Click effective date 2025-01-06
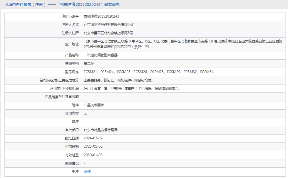Screen dimensions: 288x178 [x=93, y=146]
